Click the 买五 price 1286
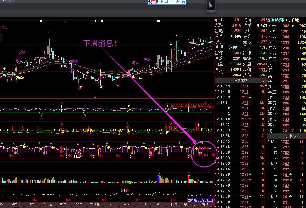The height and width of the screenshot is (208, 306). 285,103
